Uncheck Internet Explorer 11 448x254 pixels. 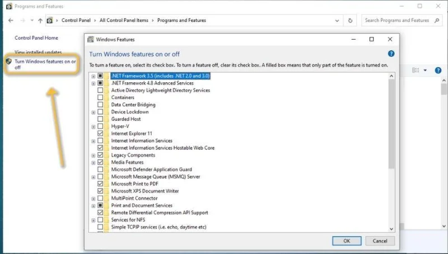(x=100, y=133)
